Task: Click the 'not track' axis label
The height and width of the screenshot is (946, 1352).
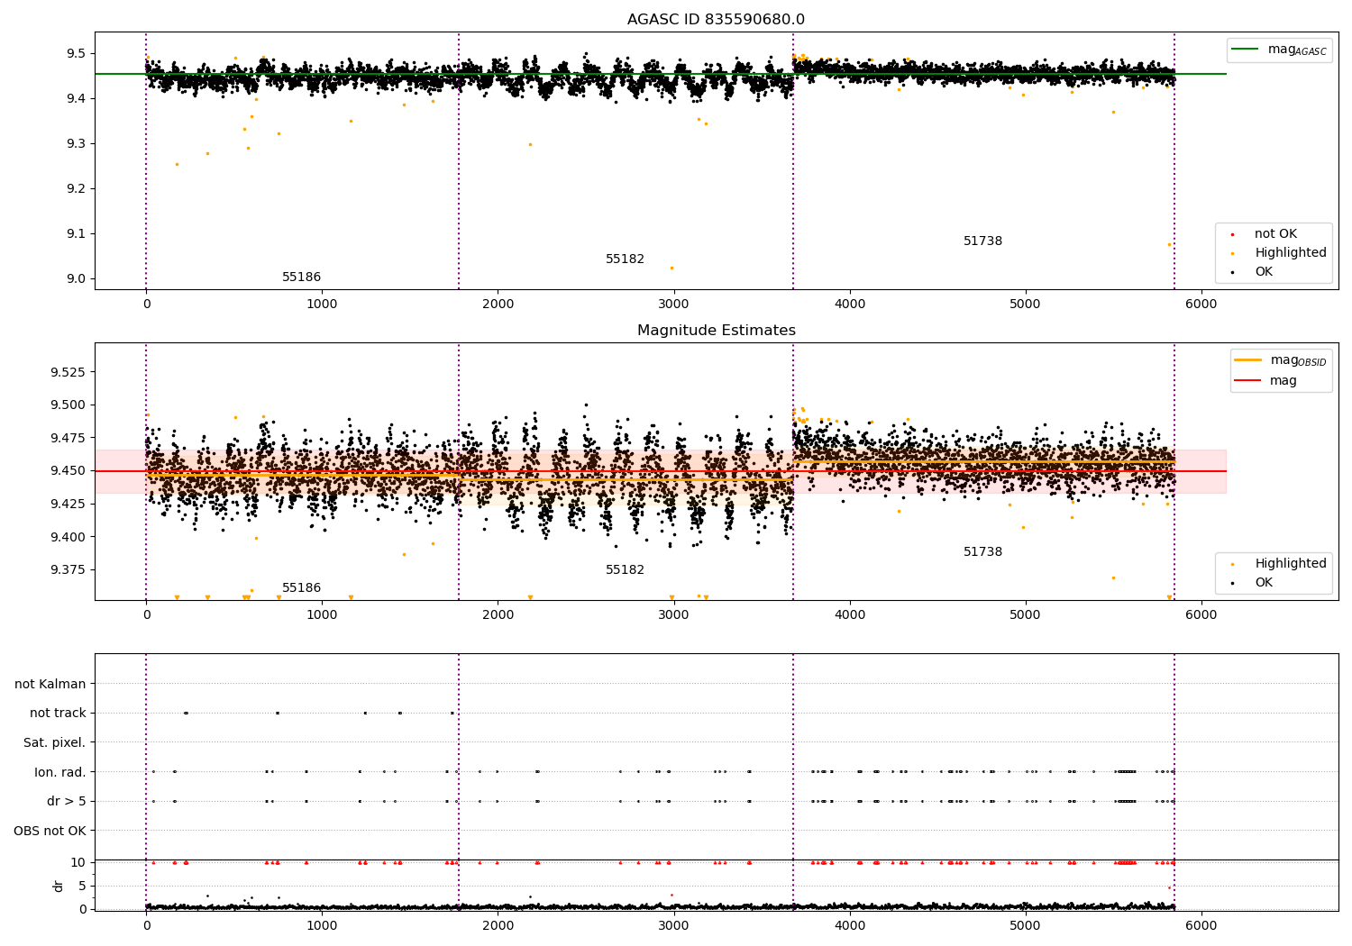Action: tap(58, 714)
